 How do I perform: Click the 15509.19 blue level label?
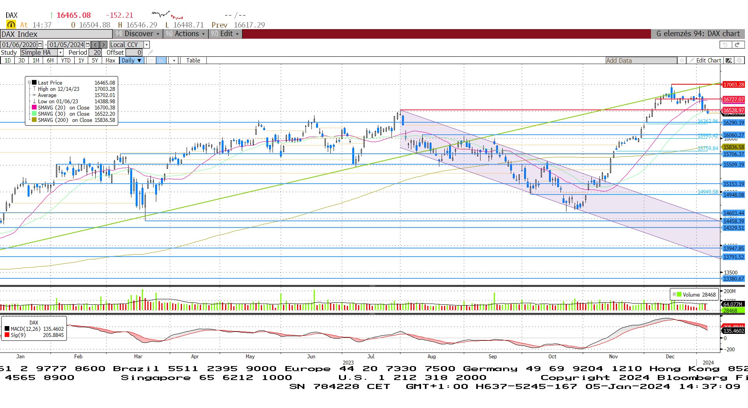click(733, 165)
